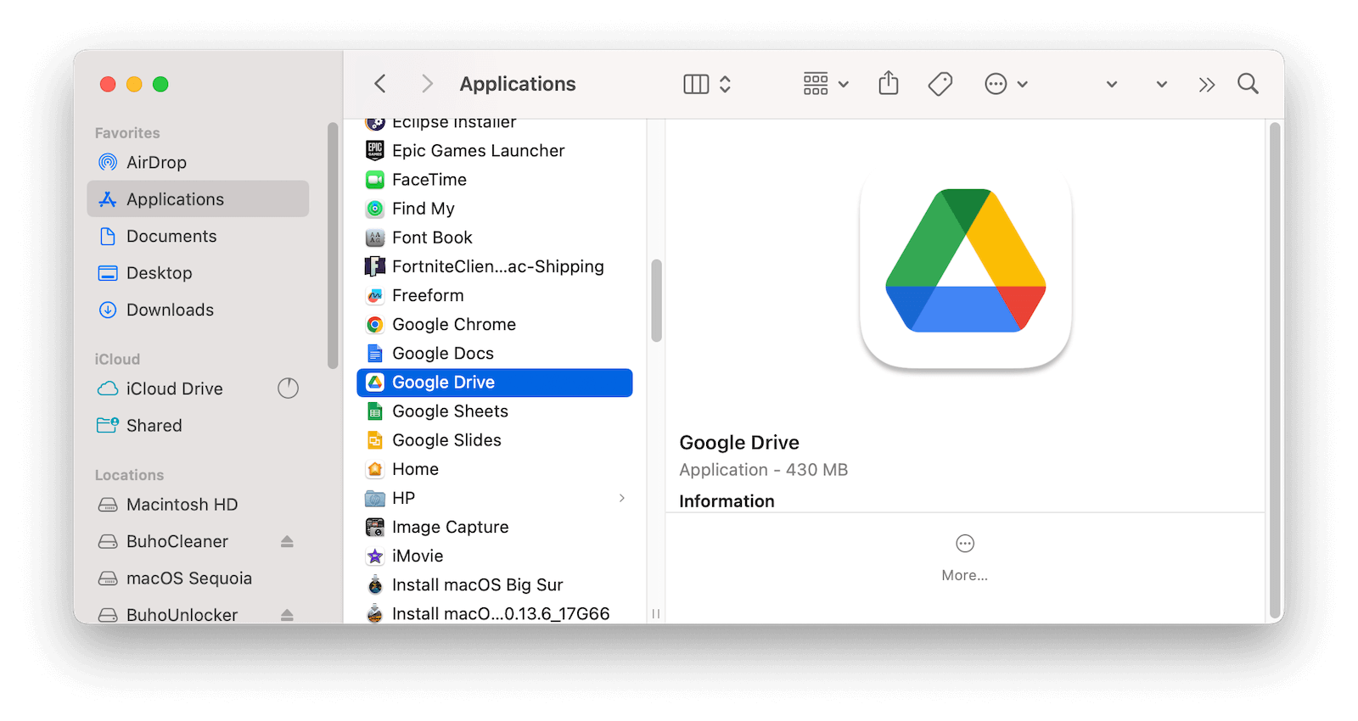This screenshot has width=1358, height=721.
Task: Go back with the left chevron
Action: click(380, 84)
